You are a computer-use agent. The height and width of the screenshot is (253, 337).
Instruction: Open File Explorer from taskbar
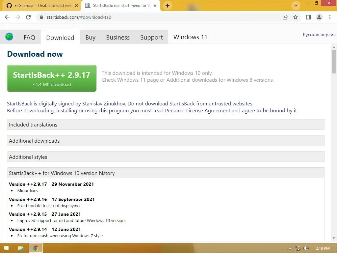coord(21,248)
